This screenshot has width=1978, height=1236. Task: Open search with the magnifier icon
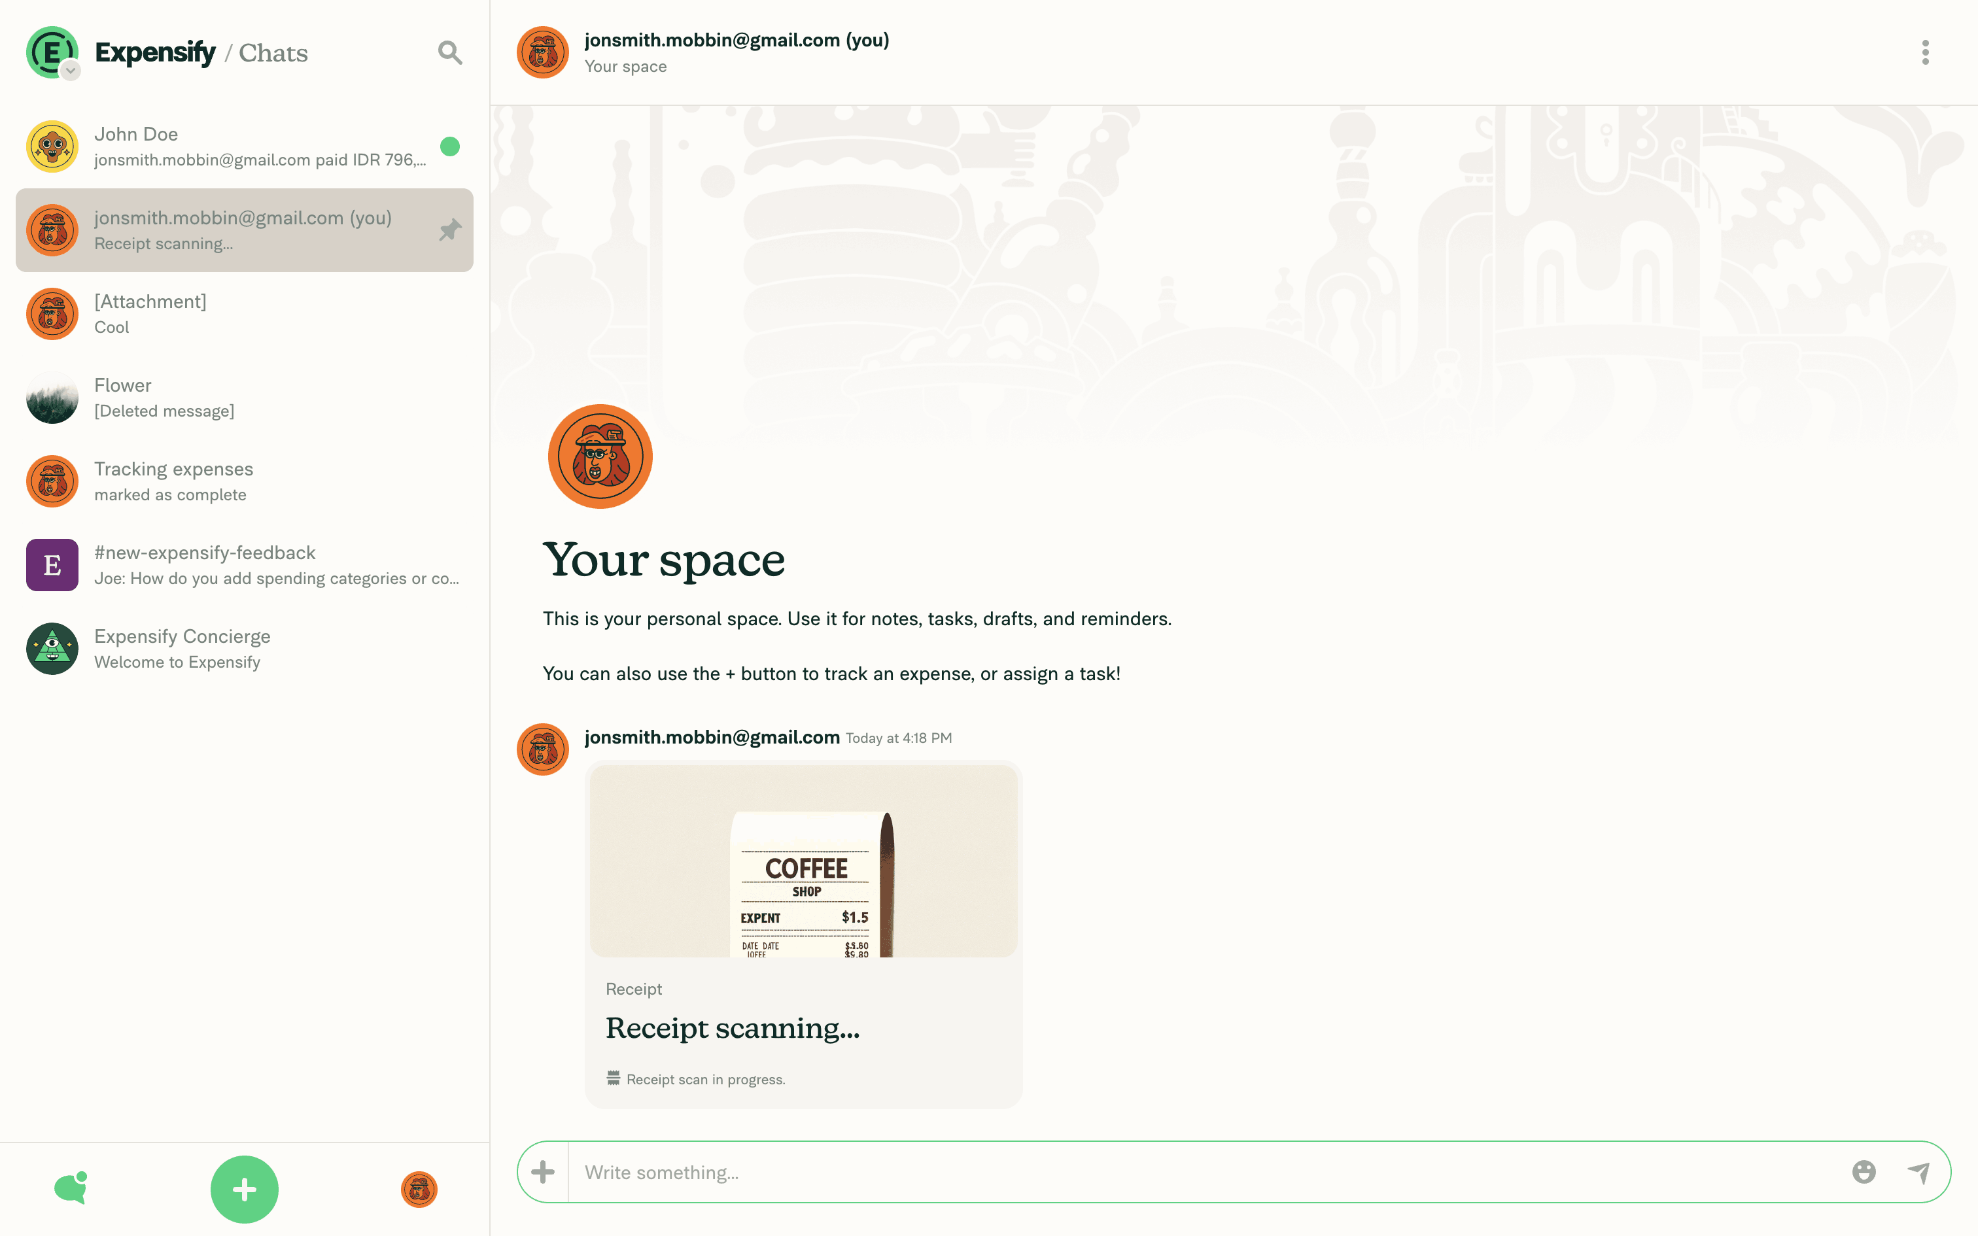pos(449,52)
